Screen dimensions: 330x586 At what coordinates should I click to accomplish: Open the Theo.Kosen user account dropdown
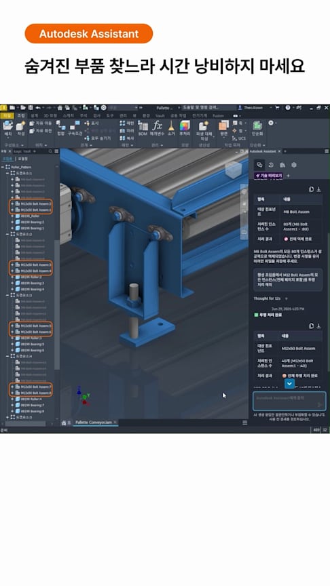[x=254, y=108]
